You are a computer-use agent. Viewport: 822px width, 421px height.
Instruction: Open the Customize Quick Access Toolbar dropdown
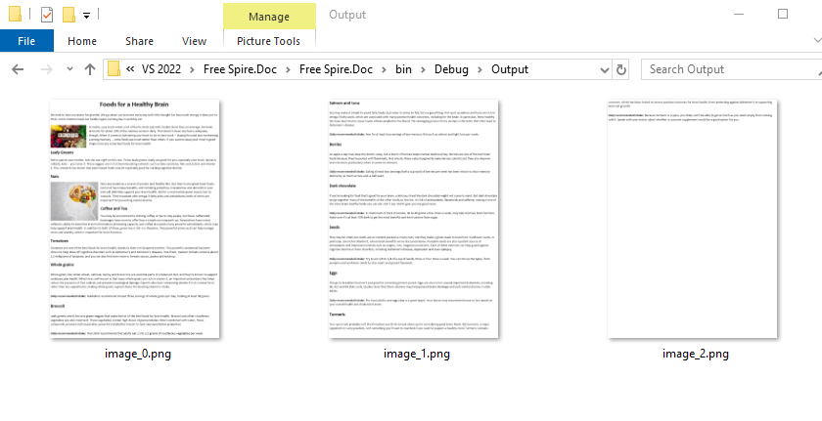click(86, 16)
